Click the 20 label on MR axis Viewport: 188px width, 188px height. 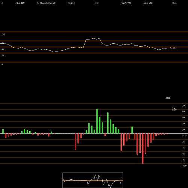[x=183, y=130]
